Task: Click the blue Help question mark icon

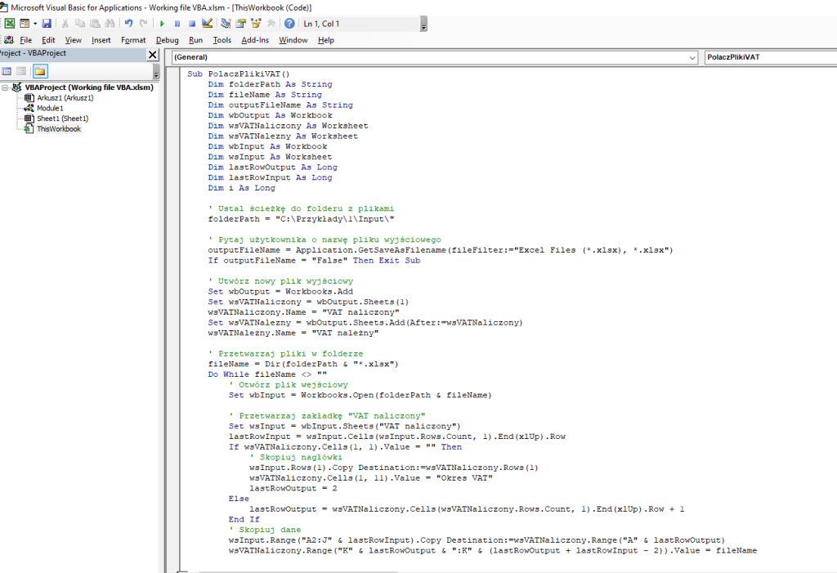Action: click(289, 24)
